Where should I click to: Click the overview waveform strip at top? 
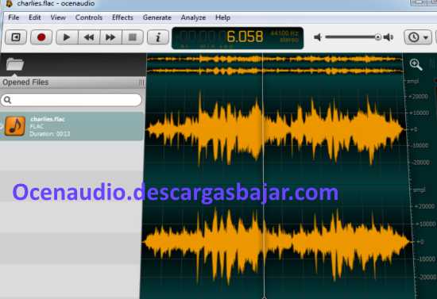pos(275,65)
